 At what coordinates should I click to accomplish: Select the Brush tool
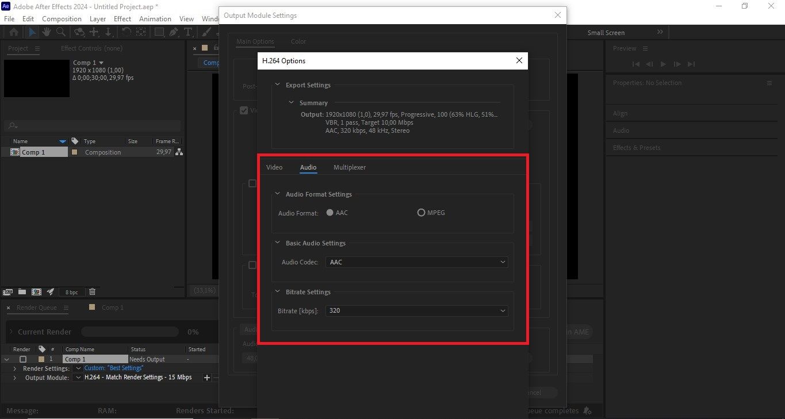(x=205, y=32)
